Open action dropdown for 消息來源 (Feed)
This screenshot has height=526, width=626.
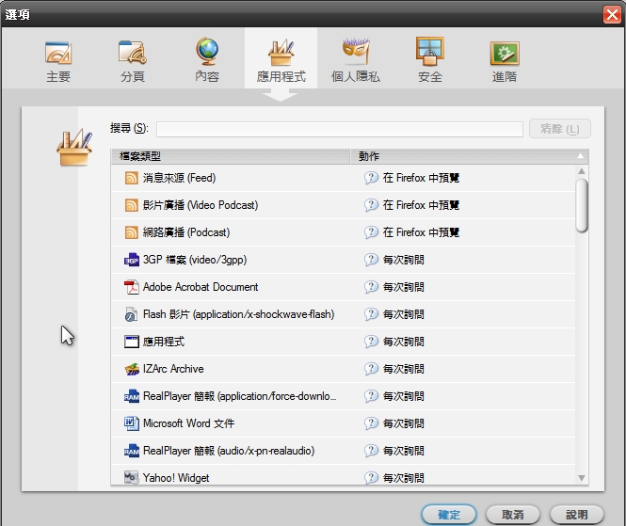tap(461, 178)
